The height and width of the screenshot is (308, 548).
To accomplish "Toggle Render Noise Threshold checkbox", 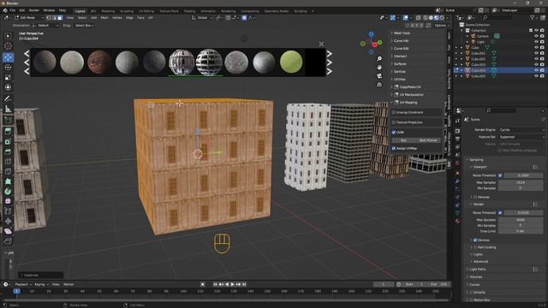I will click(x=500, y=213).
